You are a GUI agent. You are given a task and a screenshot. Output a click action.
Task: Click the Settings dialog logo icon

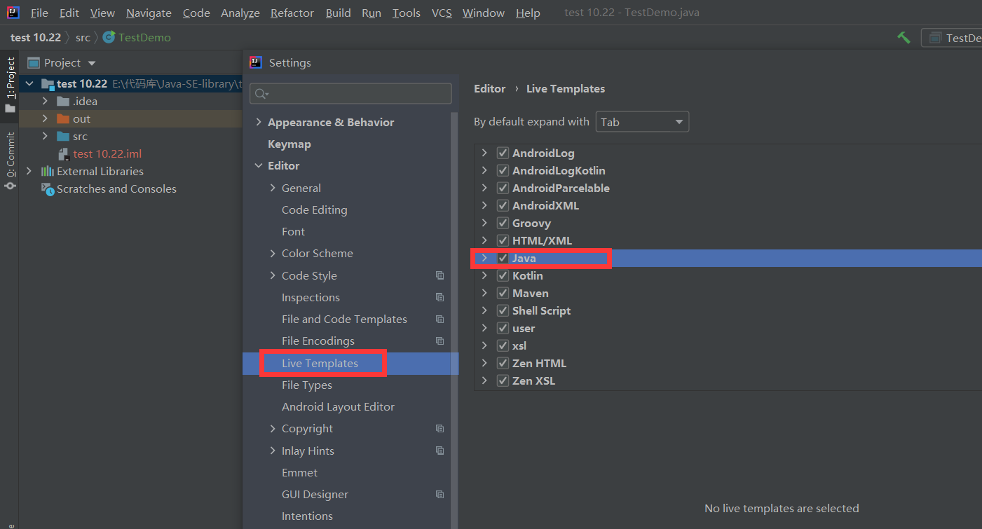tap(256, 62)
